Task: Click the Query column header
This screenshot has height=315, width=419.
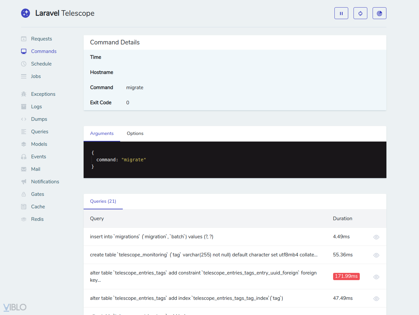Action: point(97,219)
